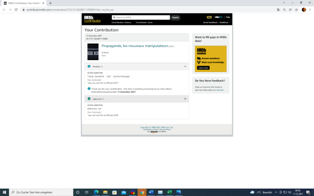Collapse the Approved section chevron

pos(185,99)
